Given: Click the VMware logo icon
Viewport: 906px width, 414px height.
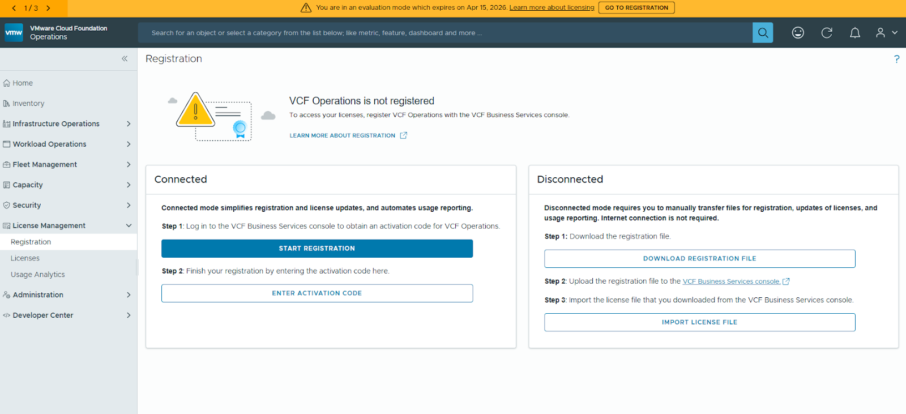Looking at the screenshot, I should click(14, 32).
